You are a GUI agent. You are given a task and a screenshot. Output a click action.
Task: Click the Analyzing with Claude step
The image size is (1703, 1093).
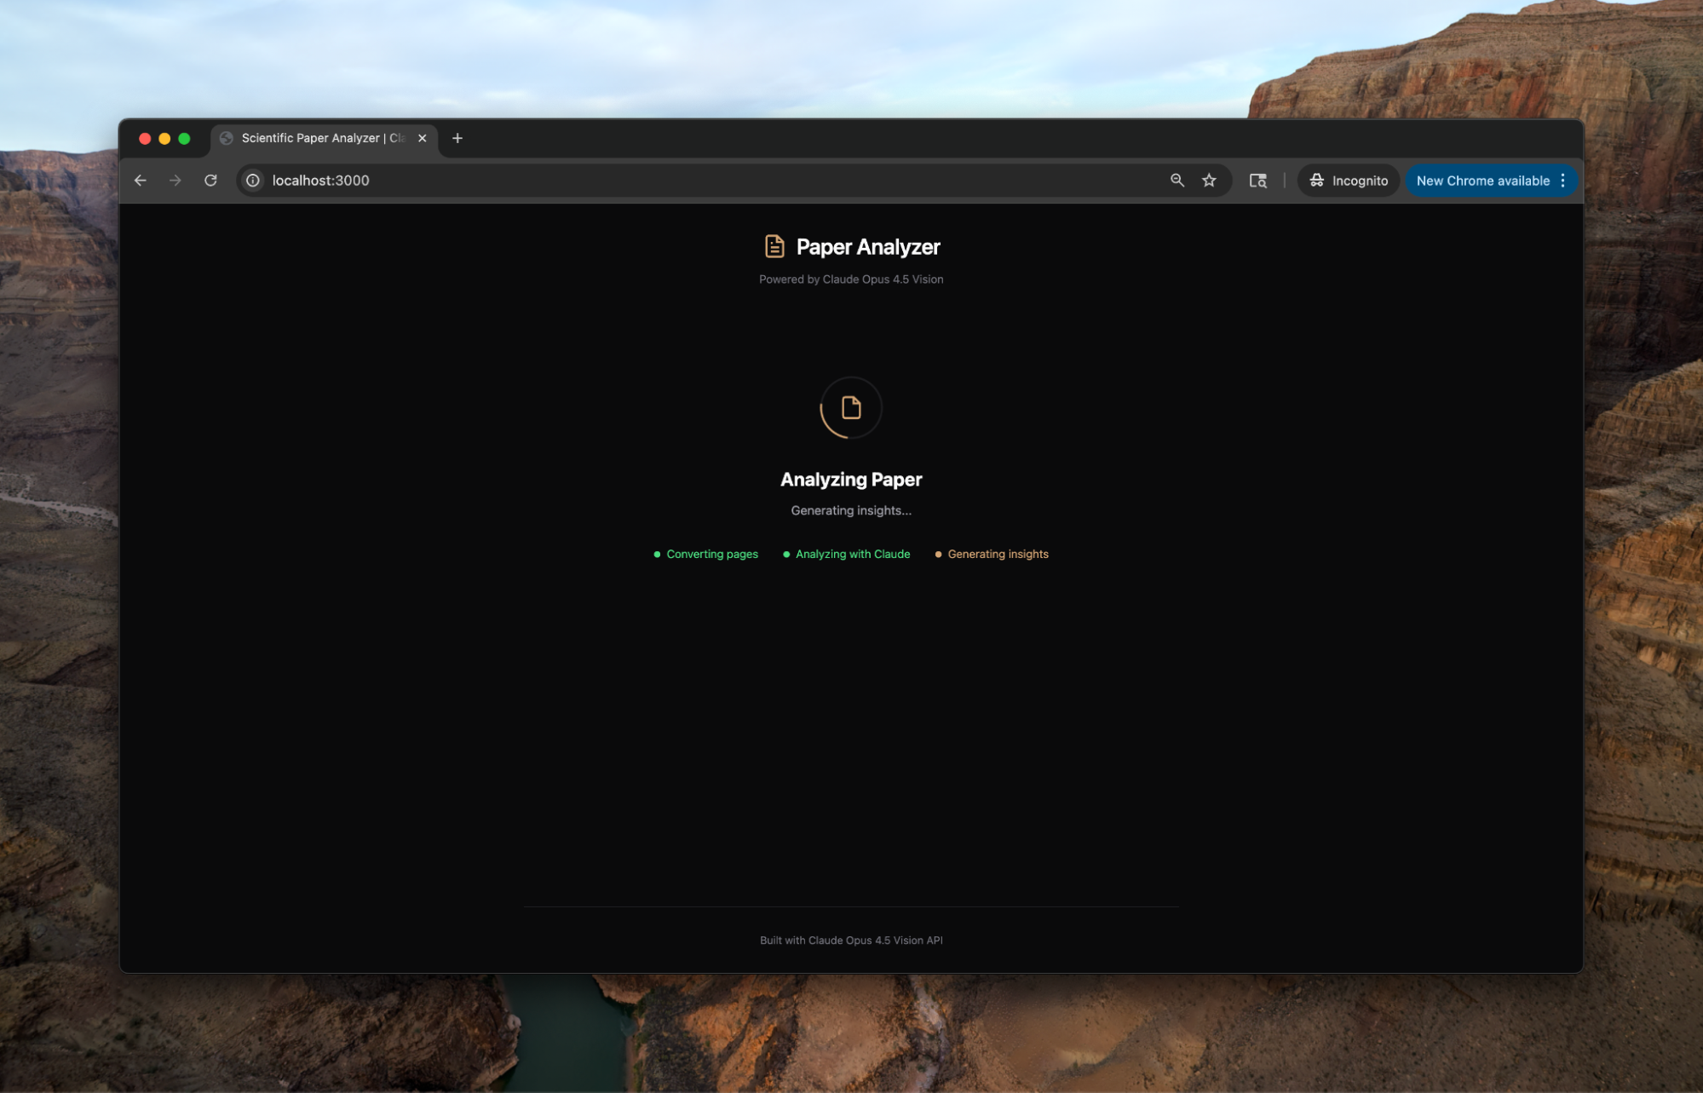[852, 554]
